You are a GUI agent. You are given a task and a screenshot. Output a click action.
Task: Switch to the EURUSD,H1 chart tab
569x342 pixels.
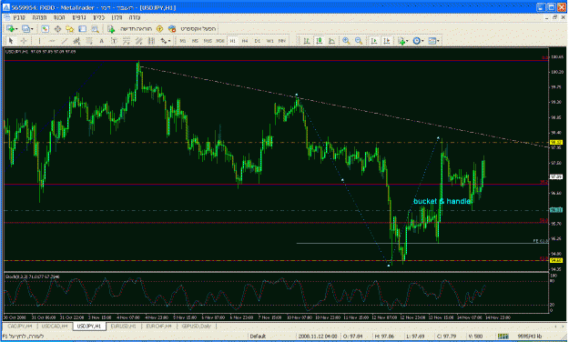(x=124, y=327)
